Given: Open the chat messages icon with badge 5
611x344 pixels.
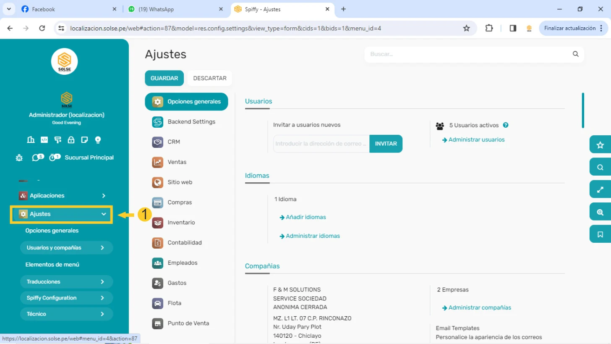Looking at the screenshot, I should (x=36, y=158).
